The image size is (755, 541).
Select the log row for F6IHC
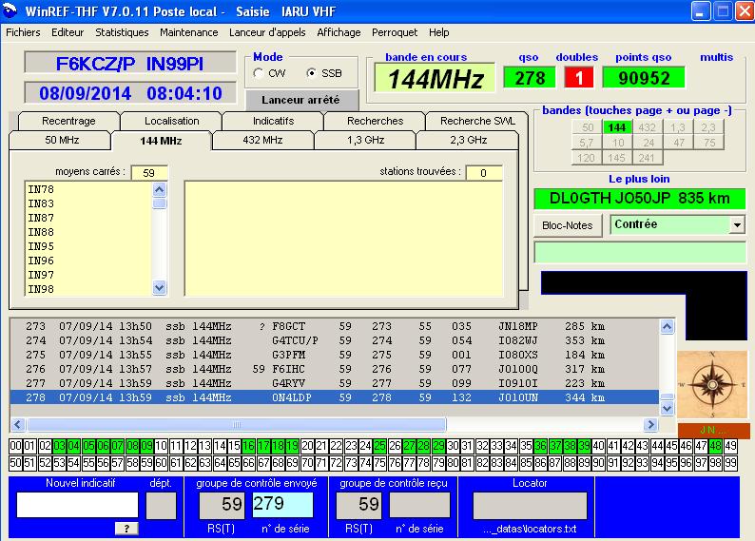(x=334, y=369)
